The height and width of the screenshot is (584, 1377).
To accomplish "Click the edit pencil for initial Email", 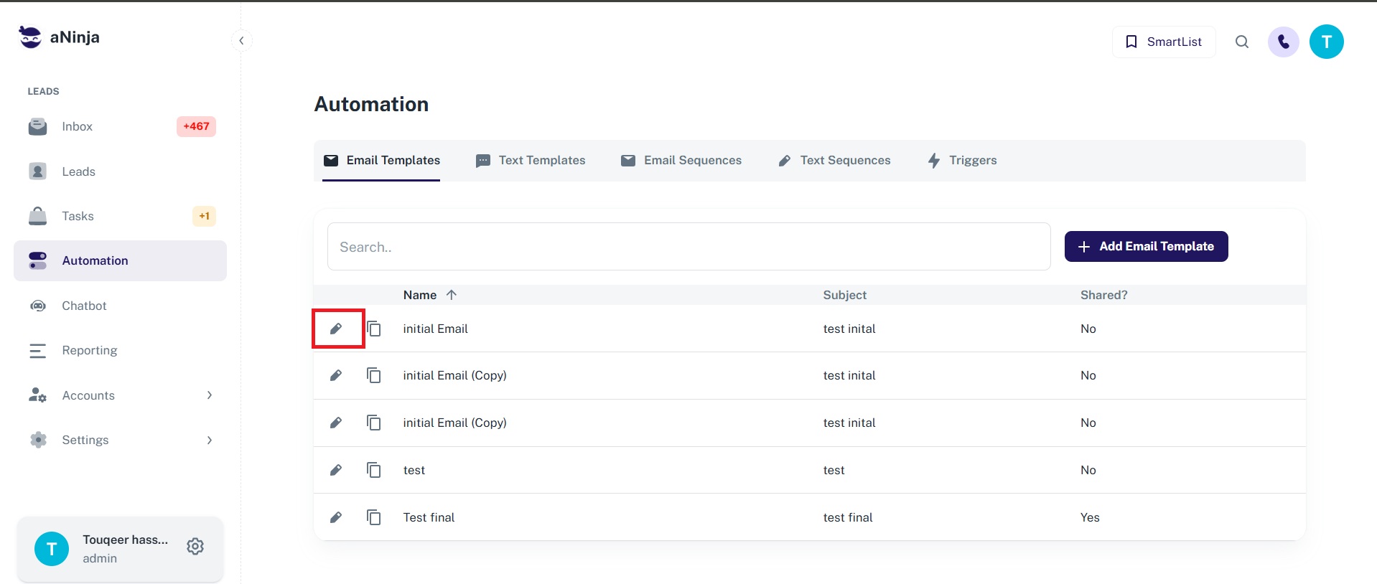I will point(336,329).
